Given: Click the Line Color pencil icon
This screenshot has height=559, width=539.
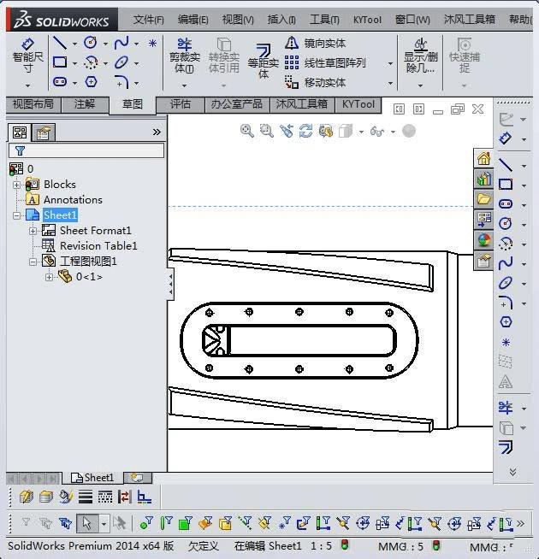Looking at the screenshot, I should pos(66,497).
